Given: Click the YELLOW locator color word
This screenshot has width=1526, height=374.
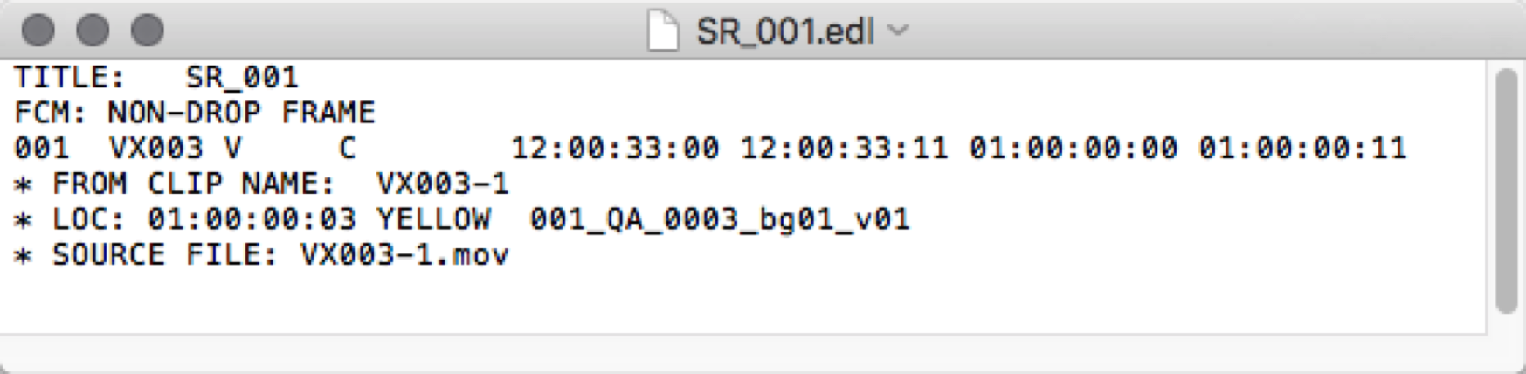Looking at the screenshot, I should [433, 219].
